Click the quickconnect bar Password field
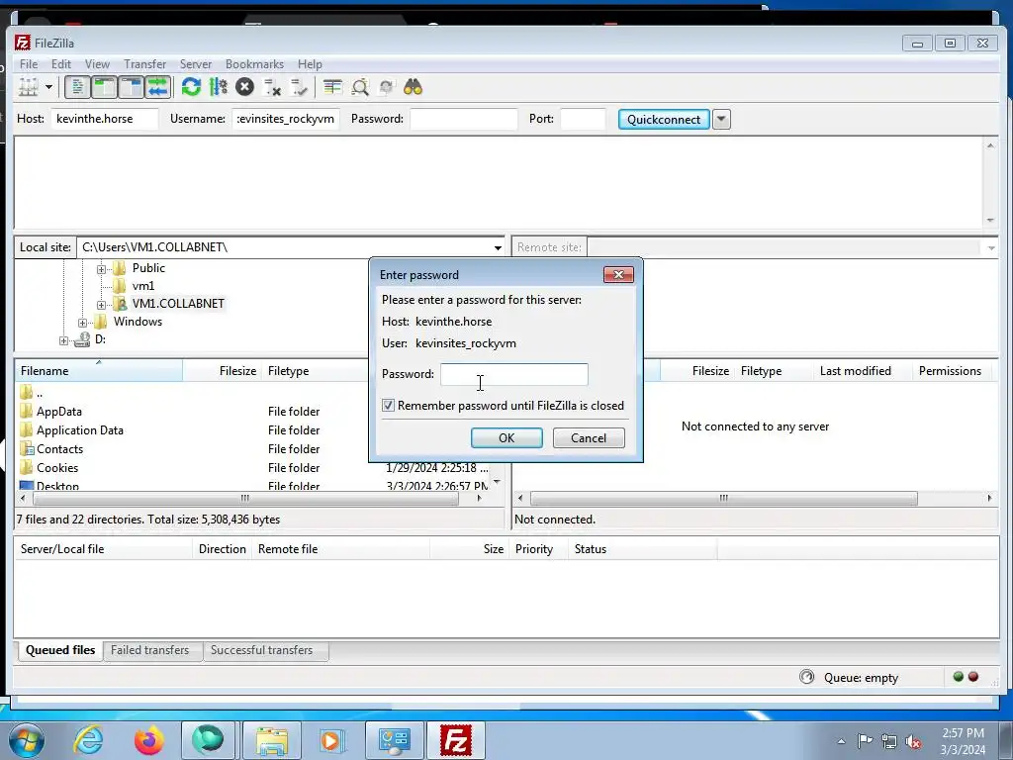 point(464,119)
